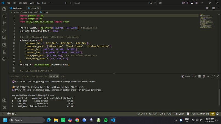Go forward with the navigation arrow

click(x=70, y=3)
